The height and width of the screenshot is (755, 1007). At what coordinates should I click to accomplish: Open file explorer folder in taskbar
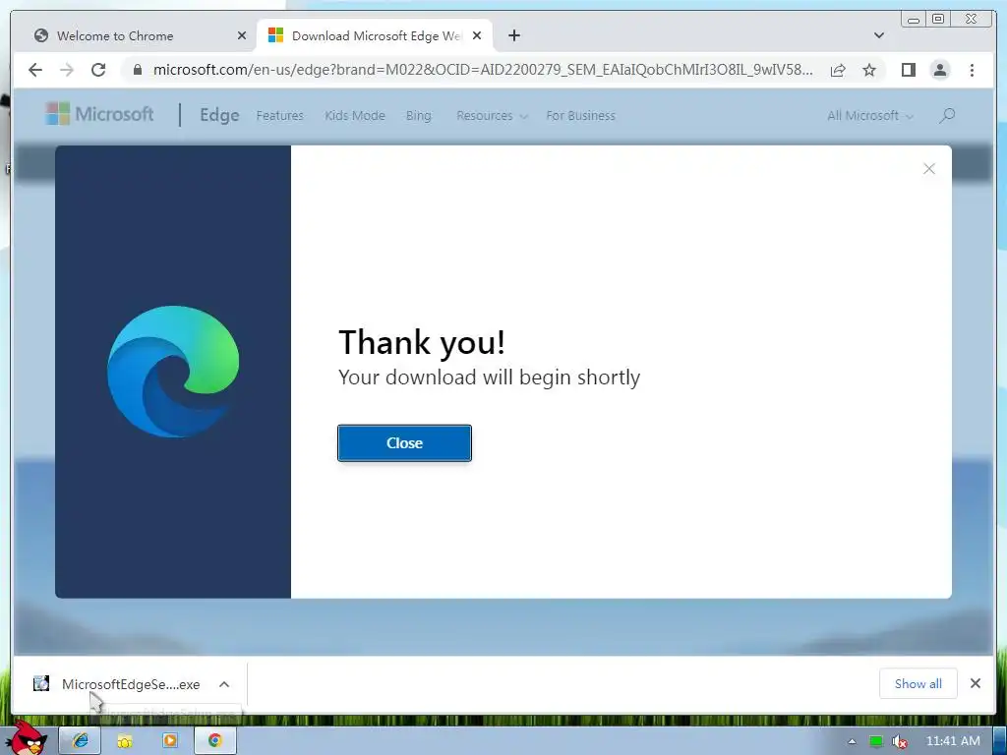click(125, 741)
